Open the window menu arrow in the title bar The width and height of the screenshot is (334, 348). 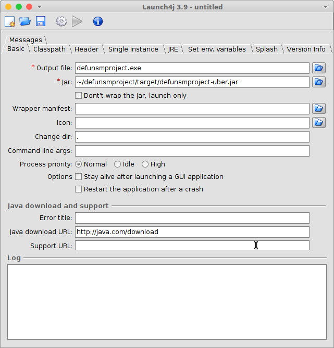[40, 7]
